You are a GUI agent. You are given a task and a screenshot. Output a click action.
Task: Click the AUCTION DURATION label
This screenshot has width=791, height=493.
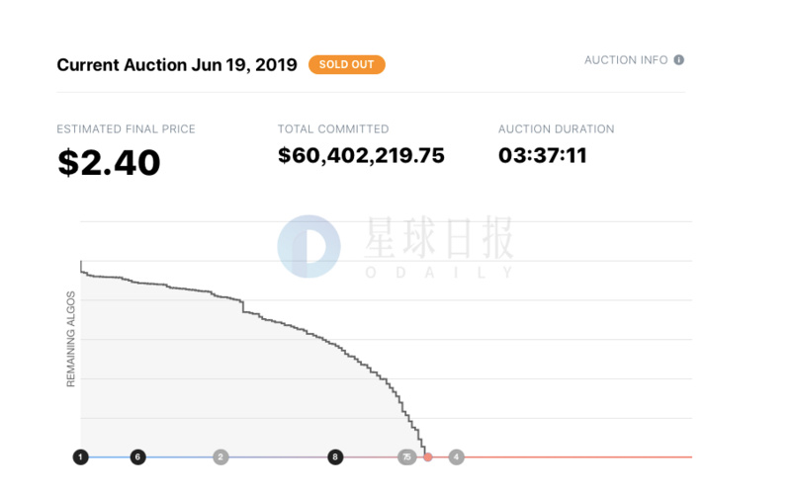[556, 129]
